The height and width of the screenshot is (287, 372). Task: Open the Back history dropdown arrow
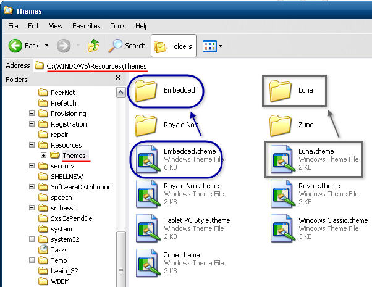tap(47, 46)
